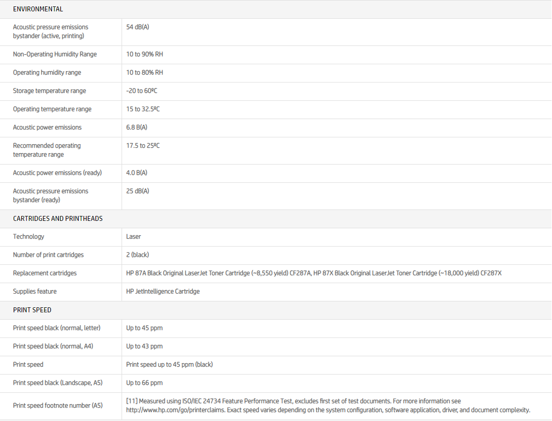Select the Print speed black (Landscape, A5) label

58,383
